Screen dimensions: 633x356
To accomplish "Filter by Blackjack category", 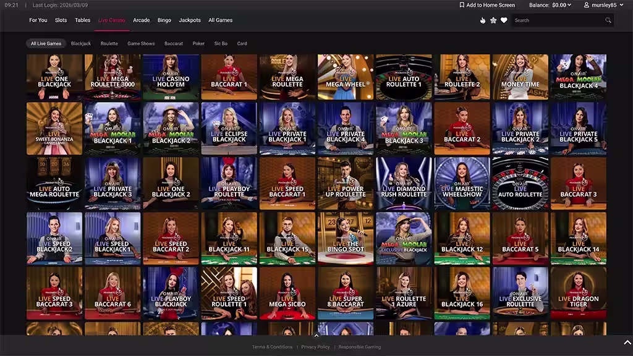I will click(x=81, y=44).
